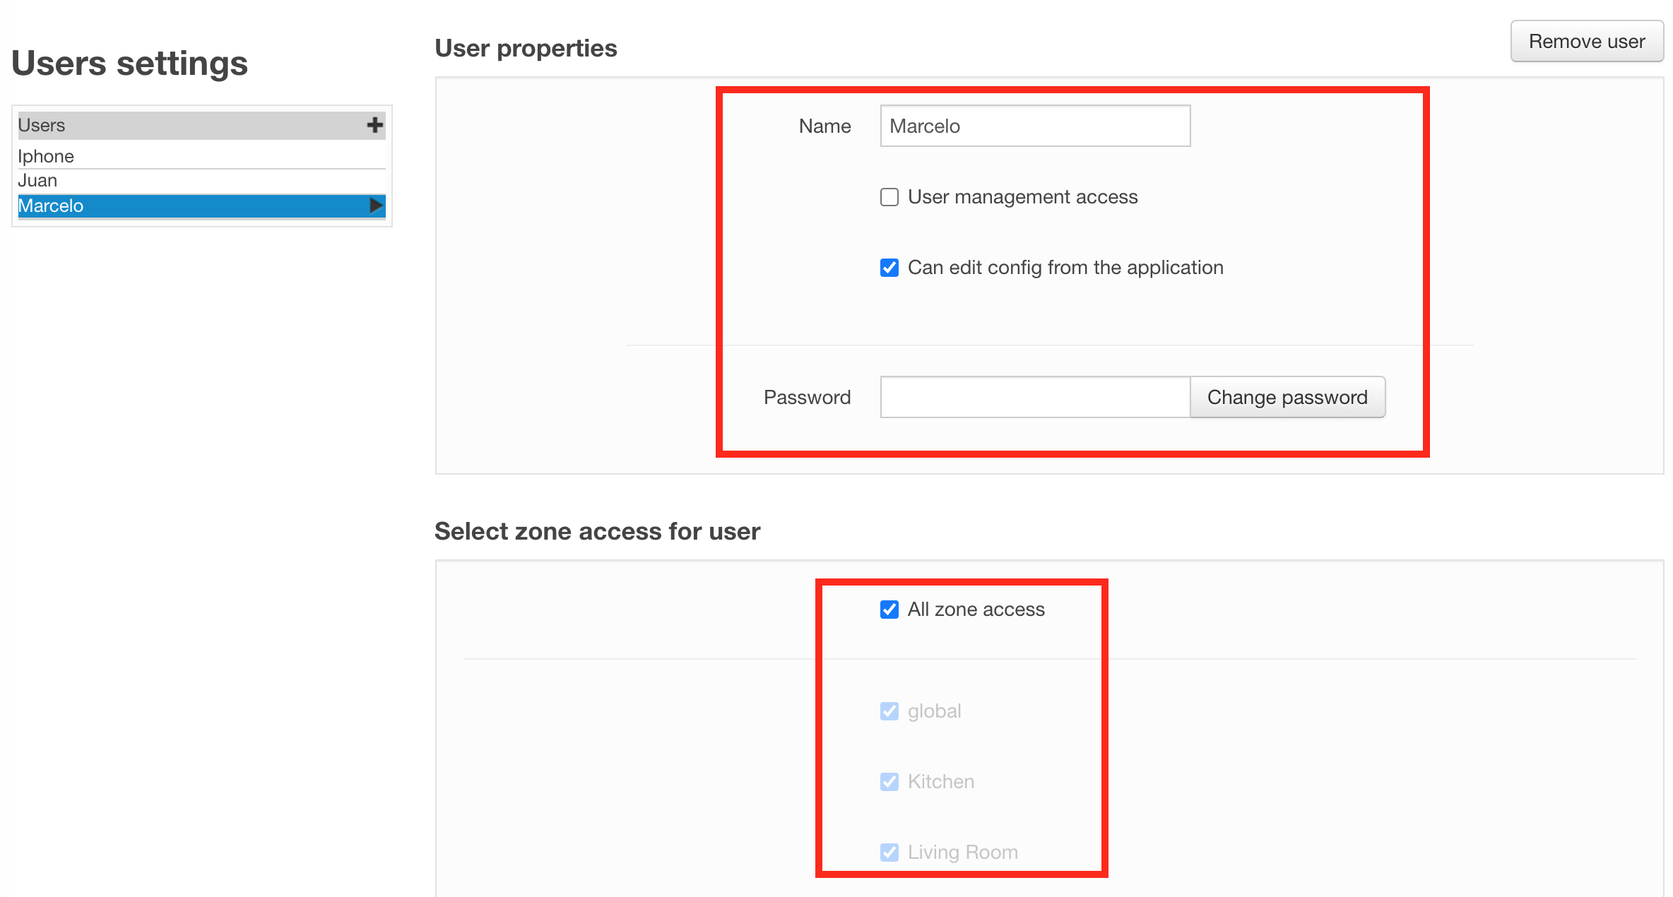The height and width of the screenshot is (897, 1673).
Task: Toggle the Living Room zone checkbox
Action: click(889, 853)
